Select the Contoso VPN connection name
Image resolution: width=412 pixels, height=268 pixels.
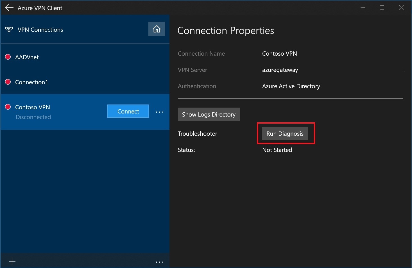[x=33, y=107]
